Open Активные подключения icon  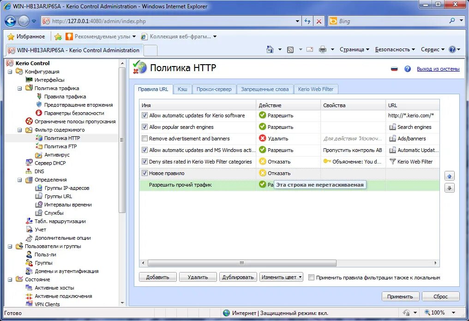pyautogui.click(x=29, y=296)
